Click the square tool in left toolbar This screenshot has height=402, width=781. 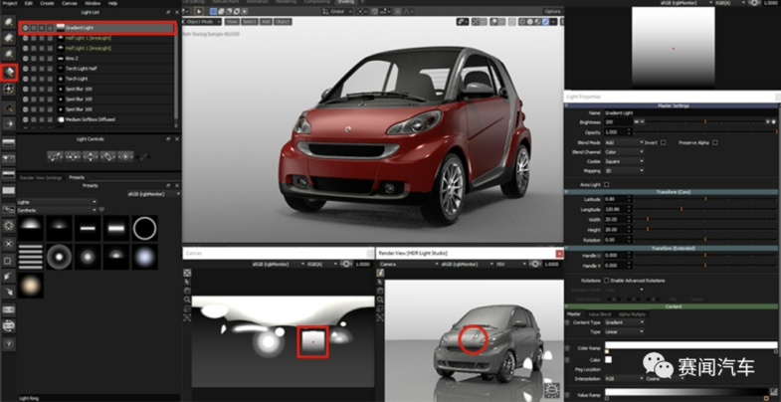tap(9, 260)
